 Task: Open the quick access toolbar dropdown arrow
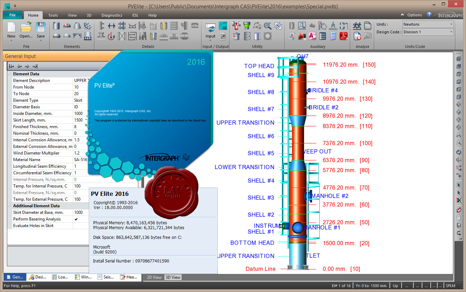pos(15,6)
